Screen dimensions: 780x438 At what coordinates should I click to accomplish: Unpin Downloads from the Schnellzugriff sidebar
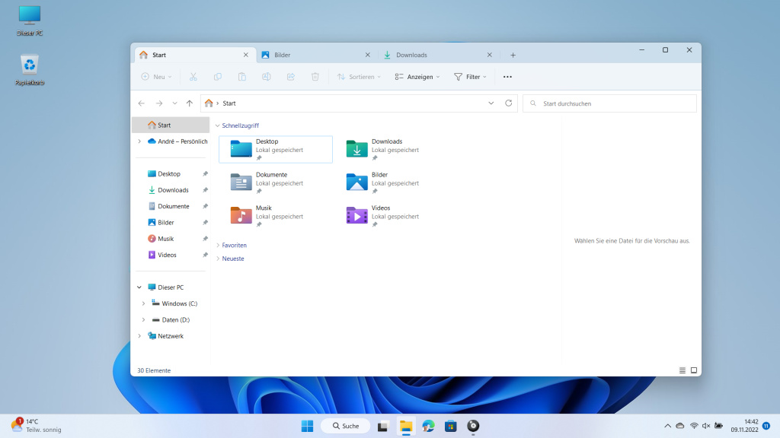[x=204, y=189]
